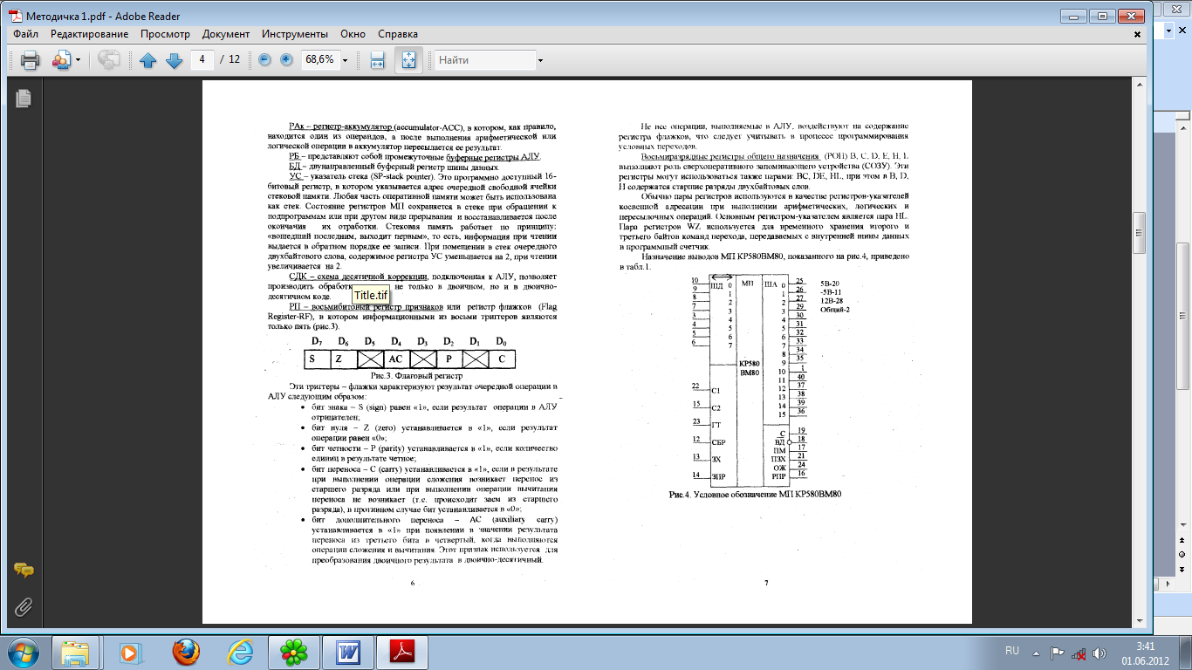This screenshot has height=670, width=1192.
Task: Open the Attachments paperclip panel
Action: [24, 606]
